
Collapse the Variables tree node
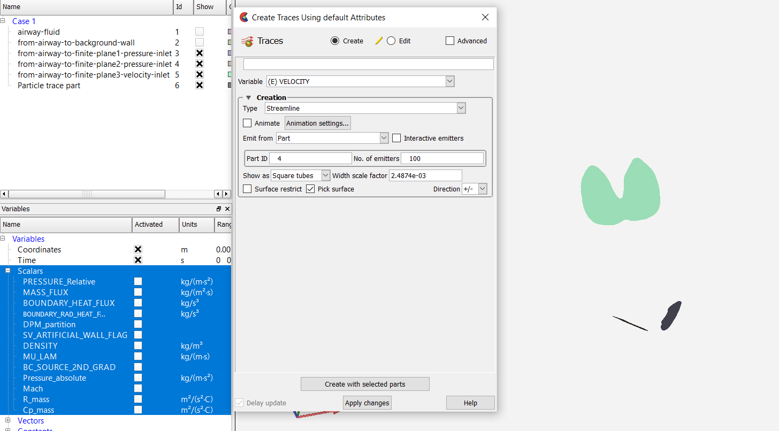coord(4,239)
